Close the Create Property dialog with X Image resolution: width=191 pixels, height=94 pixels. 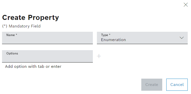coord(185,5)
